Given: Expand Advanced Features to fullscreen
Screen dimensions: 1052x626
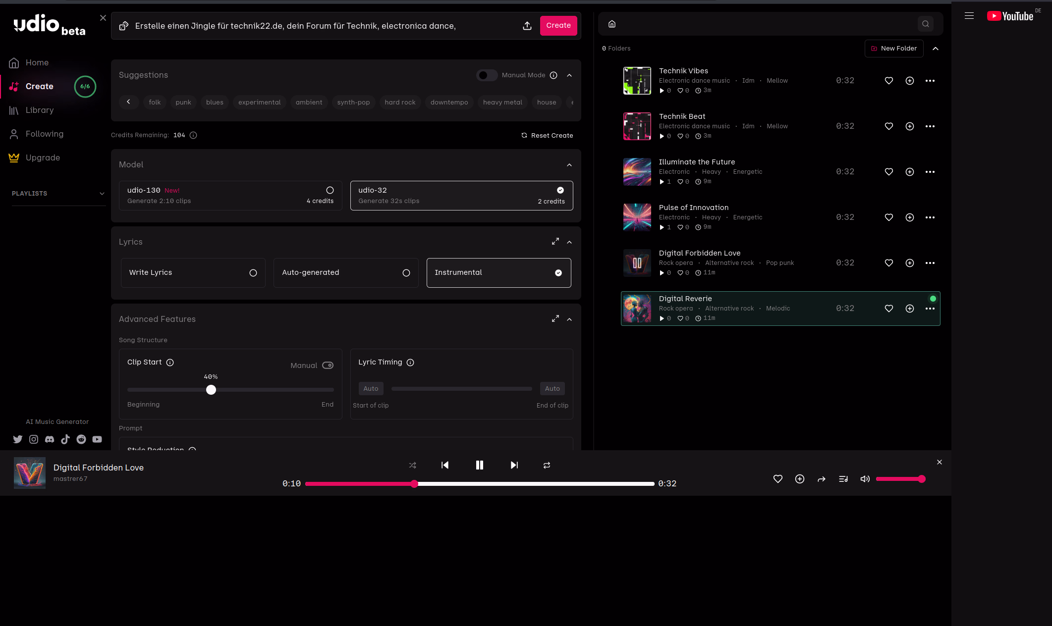Looking at the screenshot, I should [555, 319].
